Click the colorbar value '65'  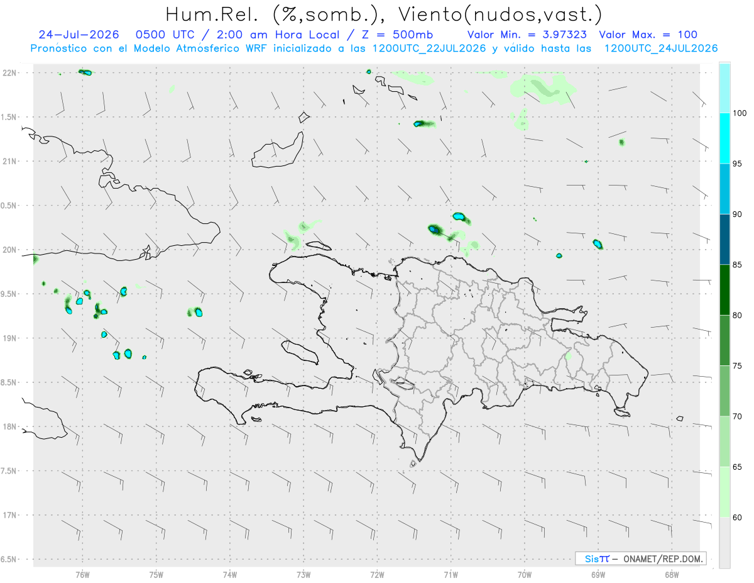pos(738,467)
